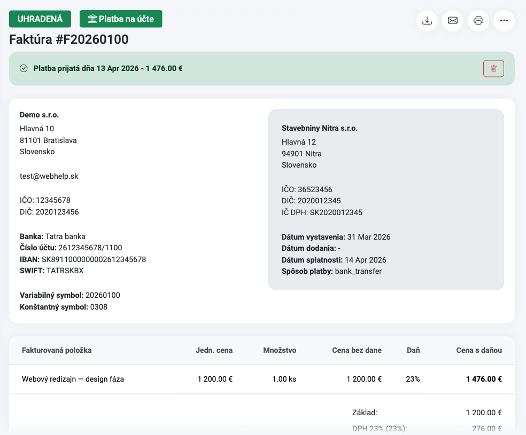Click the bank icon in Platba na účte
The width and height of the screenshot is (526, 435).
click(x=92, y=19)
